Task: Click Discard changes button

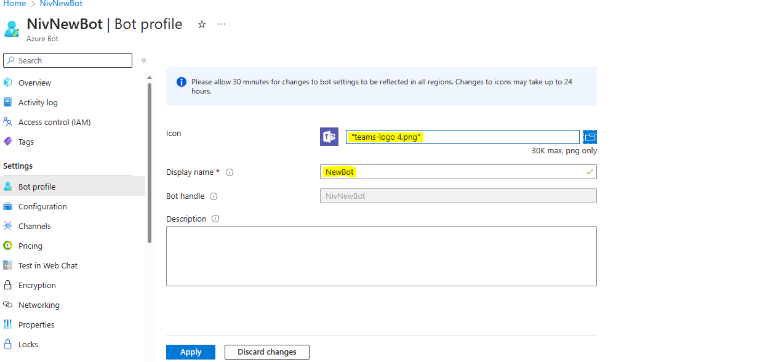Action: pos(267,352)
